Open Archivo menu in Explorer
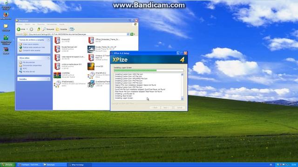Image resolution: width=298 pixels, height=167 pixels. pyautogui.click(x=20, y=25)
